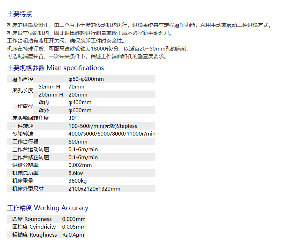Click the 主要规格参数 Mian specifications heading
Screen dimensions: 291x246
(x=55, y=68)
